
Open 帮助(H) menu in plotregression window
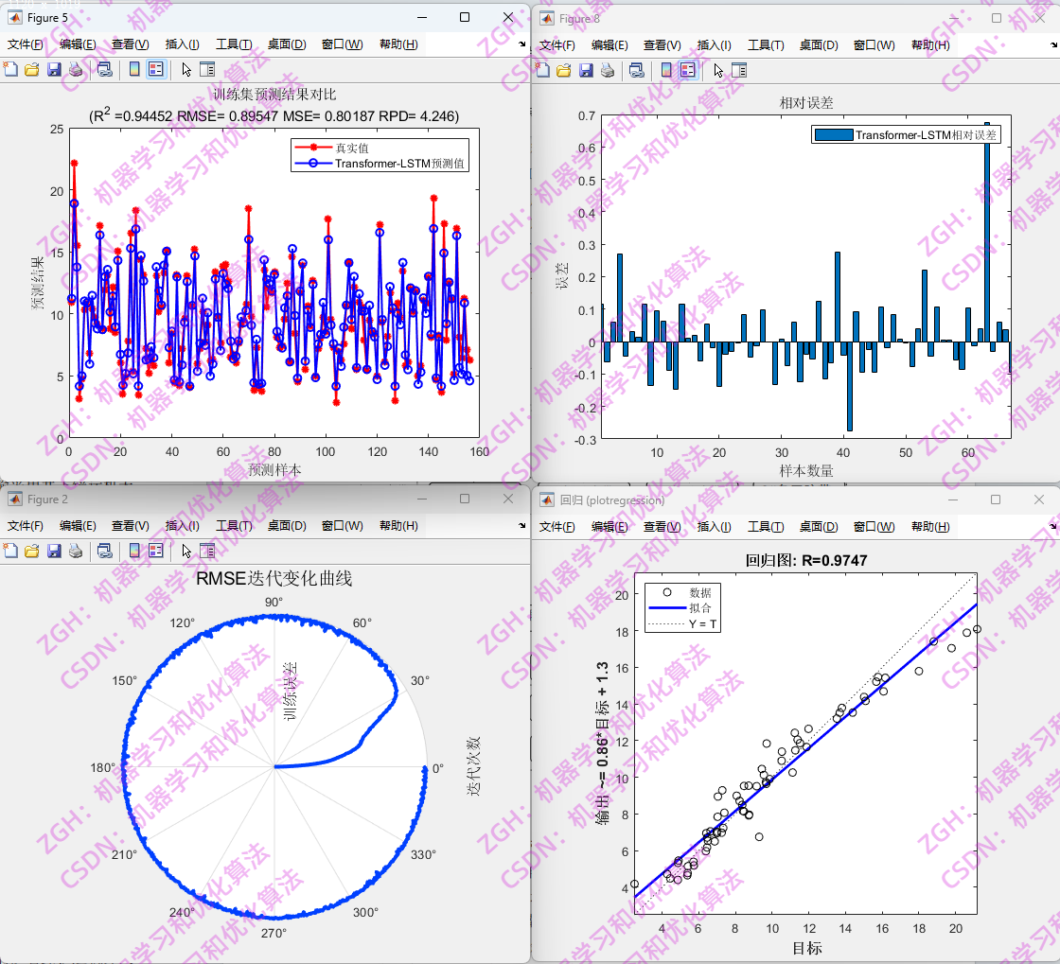pos(931,526)
